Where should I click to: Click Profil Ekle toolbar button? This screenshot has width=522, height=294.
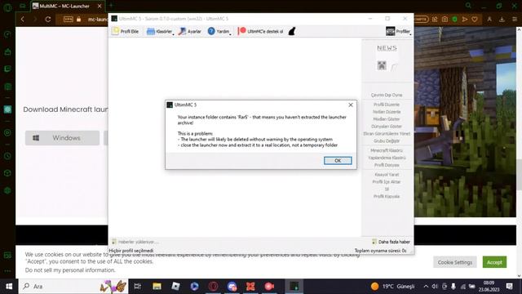coord(125,31)
